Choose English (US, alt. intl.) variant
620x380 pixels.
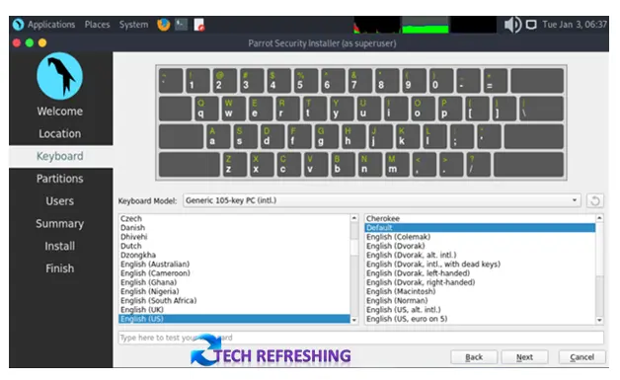pyautogui.click(x=480, y=310)
